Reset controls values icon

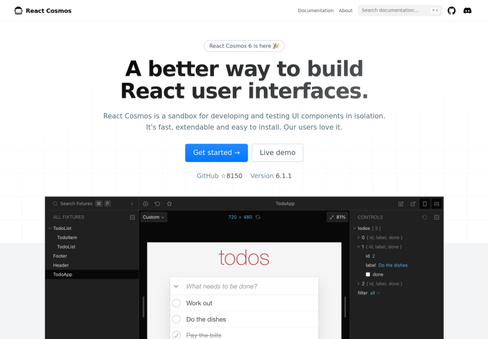pyautogui.click(x=425, y=217)
